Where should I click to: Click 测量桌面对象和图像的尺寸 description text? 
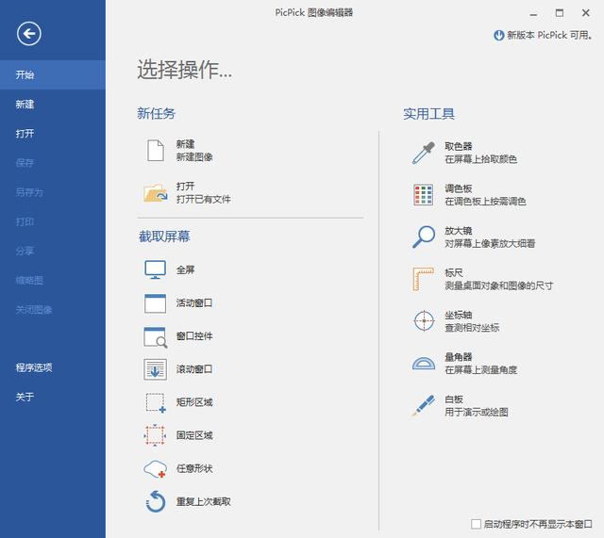(499, 285)
